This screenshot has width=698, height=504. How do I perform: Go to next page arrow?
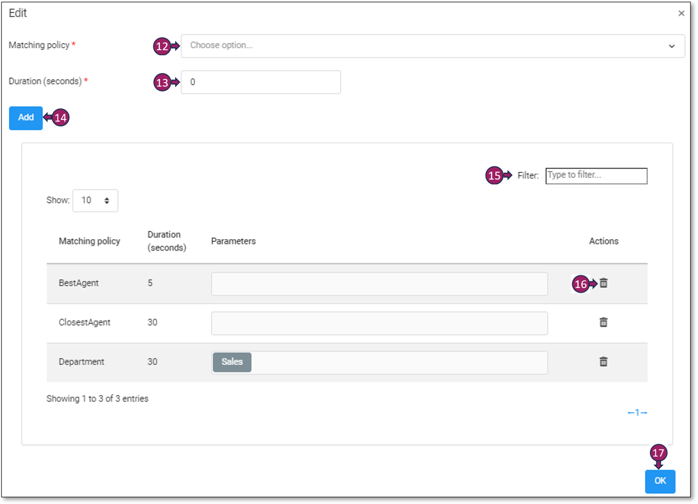pos(644,413)
